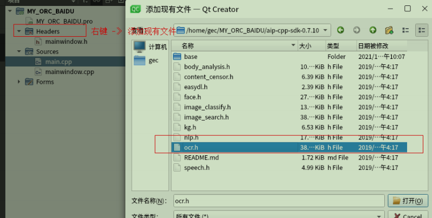432x218 pixels.
Task: Click the 文件名称 input field
Action: [279, 201]
